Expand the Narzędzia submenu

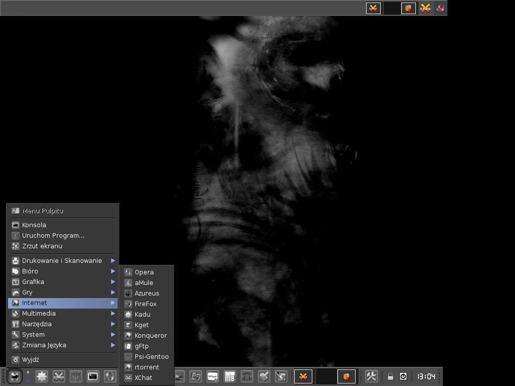click(63, 324)
